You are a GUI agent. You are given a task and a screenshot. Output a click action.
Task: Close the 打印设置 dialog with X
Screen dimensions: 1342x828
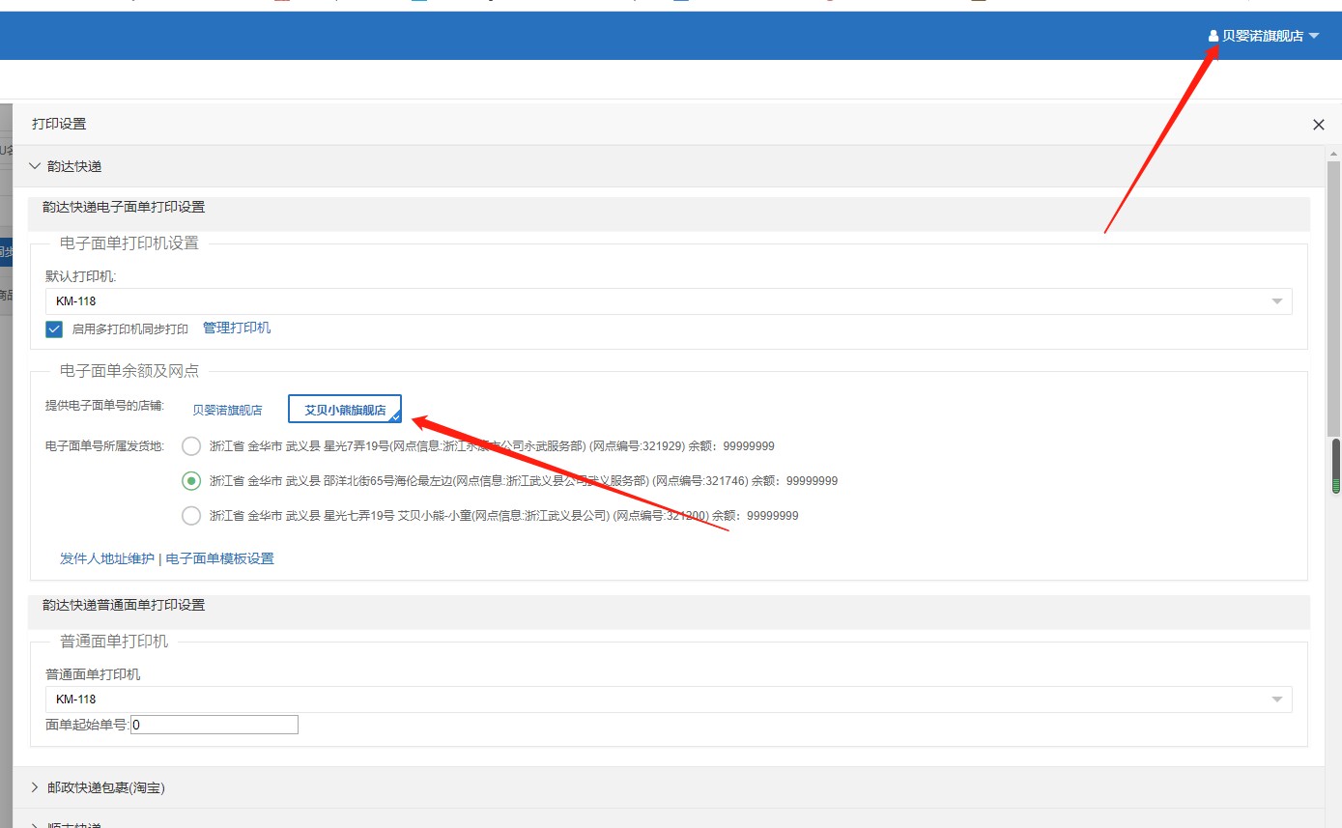(x=1318, y=125)
